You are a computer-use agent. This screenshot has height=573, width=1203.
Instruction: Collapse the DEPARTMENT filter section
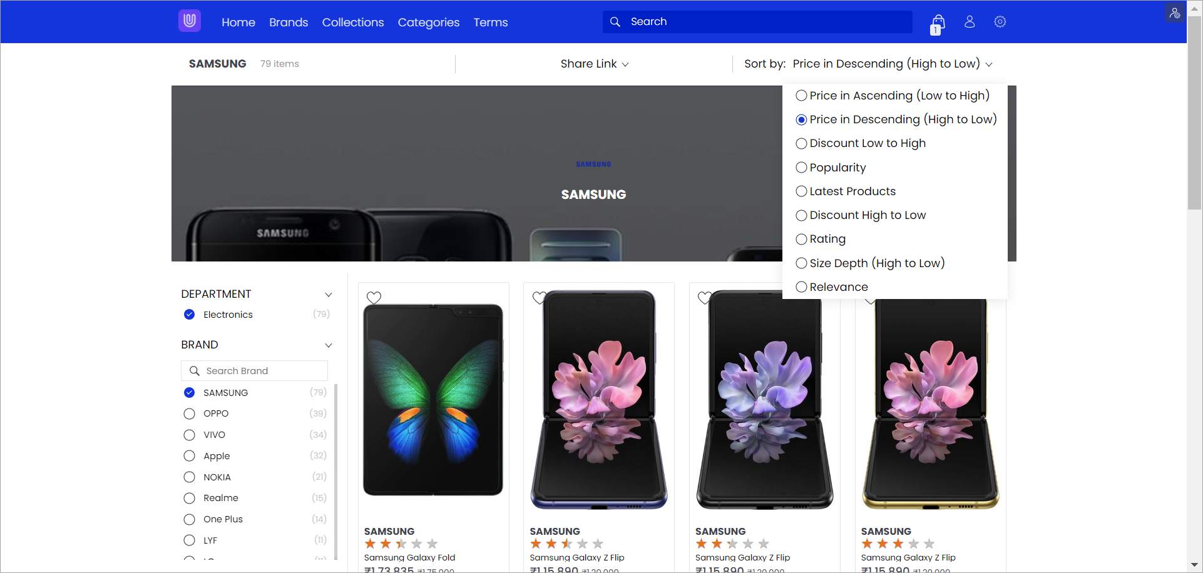coord(328,295)
